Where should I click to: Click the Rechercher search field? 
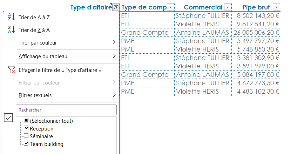tap(66, 110)
